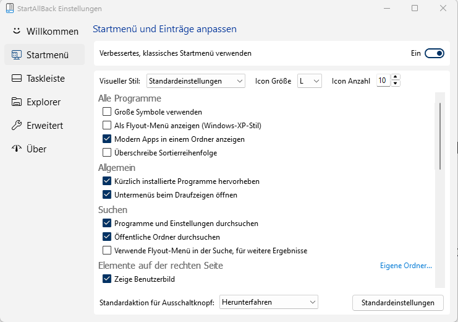
Task: Open the Eigene Ordner... link
Action: [x=405, y=266]
